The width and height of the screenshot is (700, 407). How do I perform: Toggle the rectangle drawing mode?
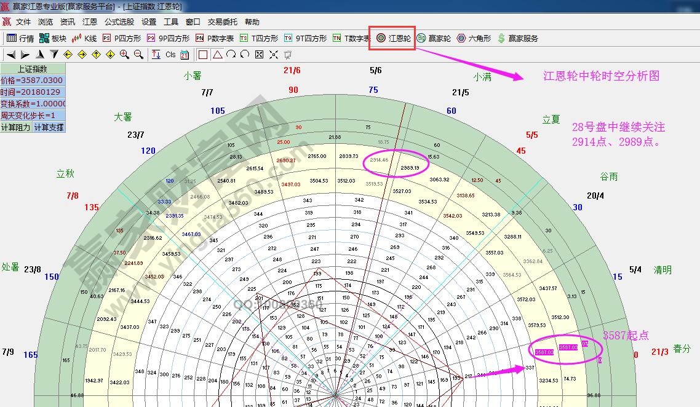click(x=203, y=55)
